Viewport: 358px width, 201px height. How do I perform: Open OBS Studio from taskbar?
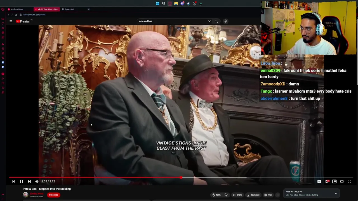coord(194,3)
